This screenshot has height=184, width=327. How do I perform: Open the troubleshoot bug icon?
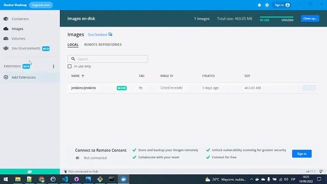(x=259, y=5)
